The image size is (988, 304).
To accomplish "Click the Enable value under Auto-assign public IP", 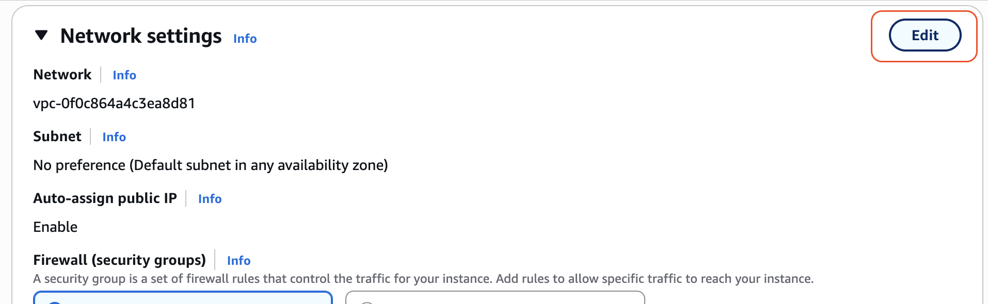I will pos(55,227).
